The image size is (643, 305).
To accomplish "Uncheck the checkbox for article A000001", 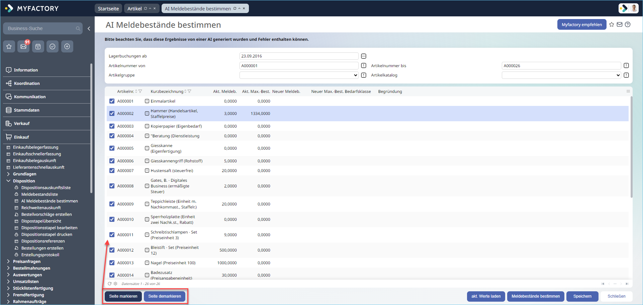I will point(112,101).
